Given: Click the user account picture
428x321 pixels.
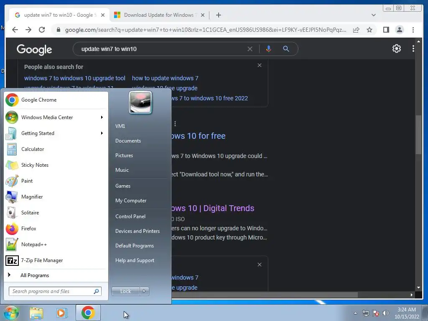Looking at the screenshot, I should click(140, 102).
